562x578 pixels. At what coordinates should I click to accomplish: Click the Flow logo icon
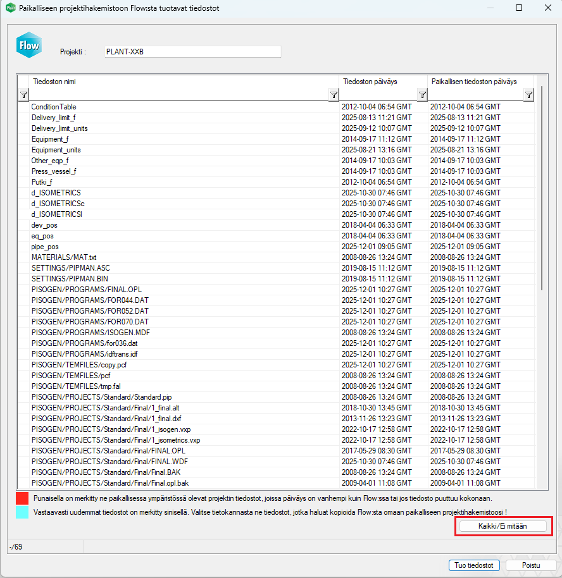pyautogui.click(x=28, y=45)
